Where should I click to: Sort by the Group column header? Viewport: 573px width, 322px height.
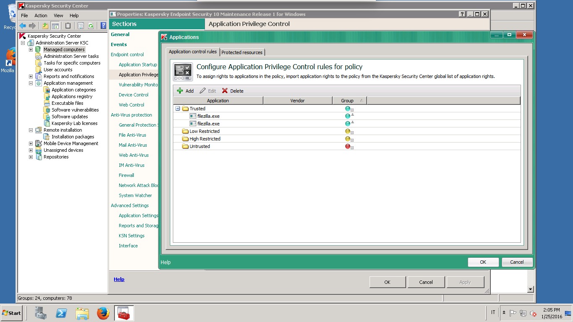click(349, 101)
